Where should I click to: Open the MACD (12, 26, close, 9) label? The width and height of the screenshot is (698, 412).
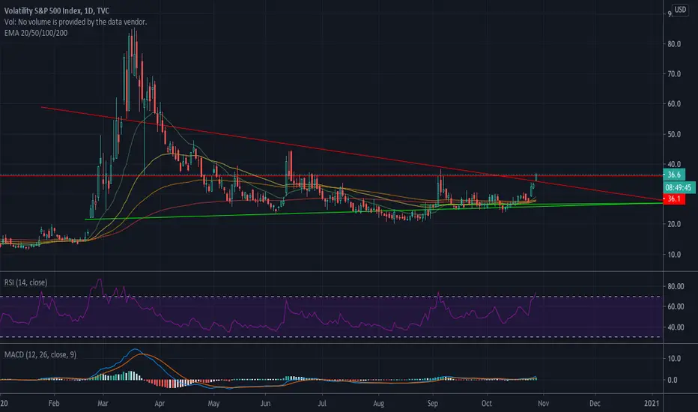coord(40,354)
